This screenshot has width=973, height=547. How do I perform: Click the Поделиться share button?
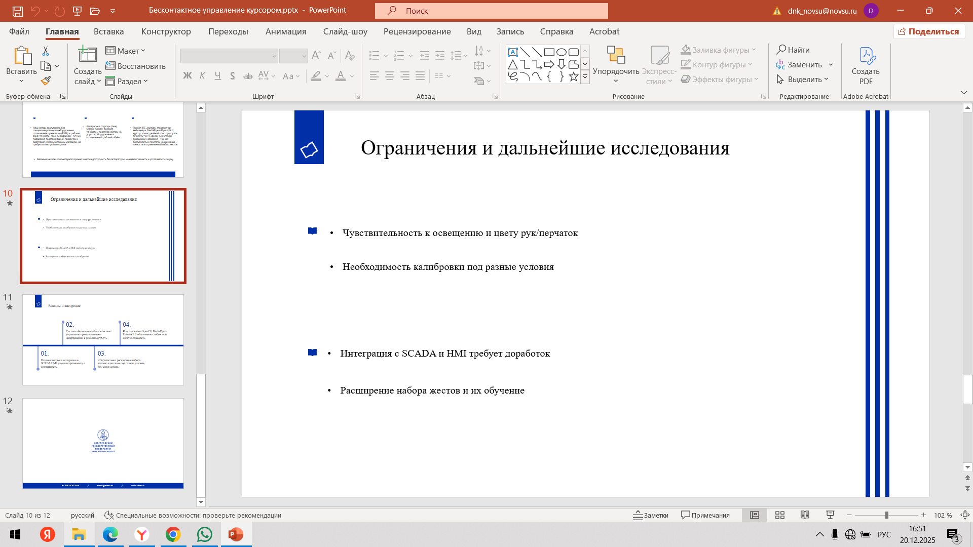[929, 31]
